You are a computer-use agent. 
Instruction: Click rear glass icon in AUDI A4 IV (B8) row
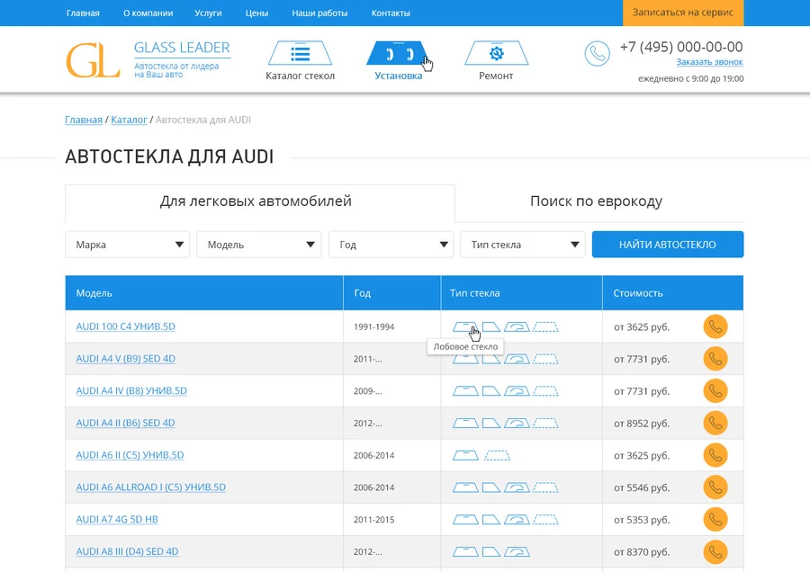517,391
